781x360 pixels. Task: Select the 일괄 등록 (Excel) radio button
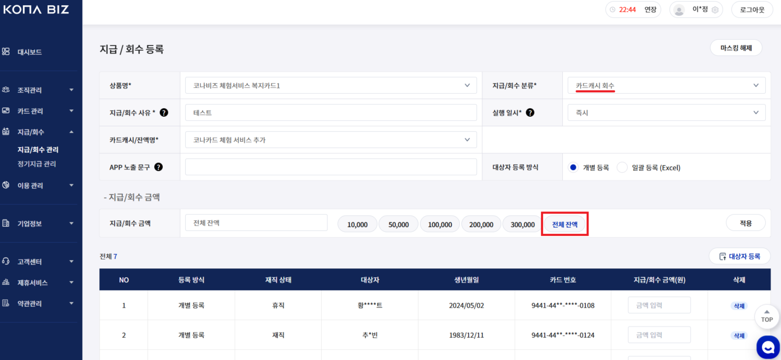622,167
